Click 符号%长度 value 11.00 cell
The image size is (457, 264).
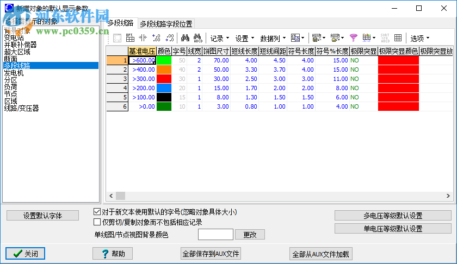tap(332, 79)
